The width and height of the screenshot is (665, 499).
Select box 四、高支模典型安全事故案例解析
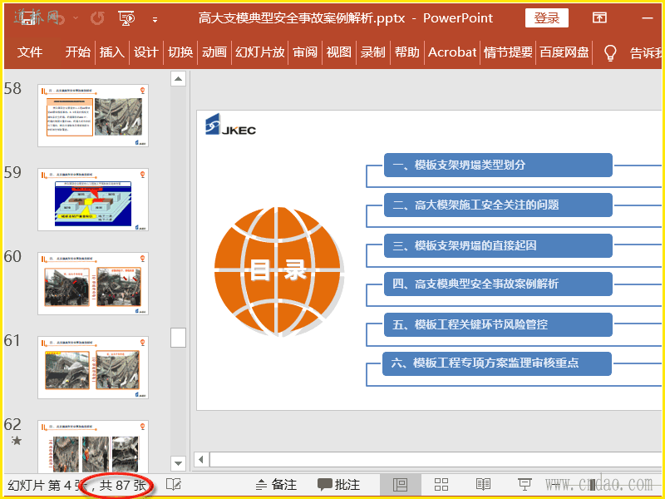(x=498, y=284)
